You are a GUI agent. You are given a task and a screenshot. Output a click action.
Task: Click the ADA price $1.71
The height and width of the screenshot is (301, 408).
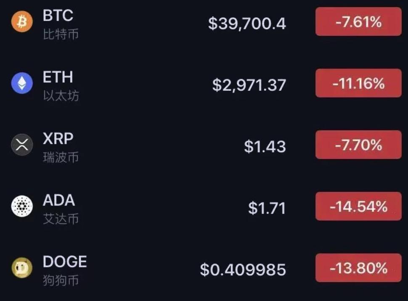[267, 208]
